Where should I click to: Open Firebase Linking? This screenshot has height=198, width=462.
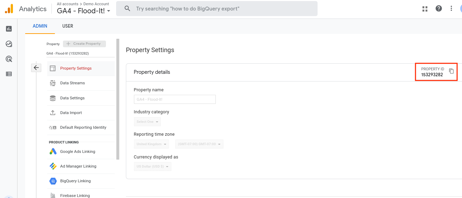tap(81, 195)
